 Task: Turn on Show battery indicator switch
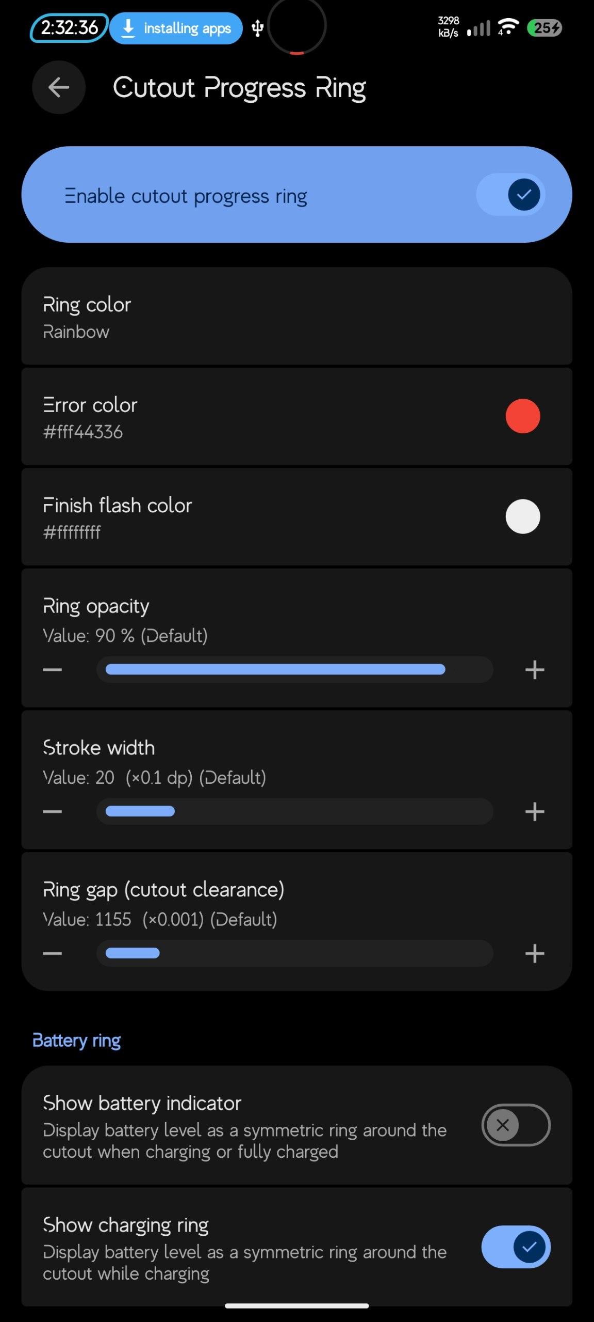point(516,1125)
